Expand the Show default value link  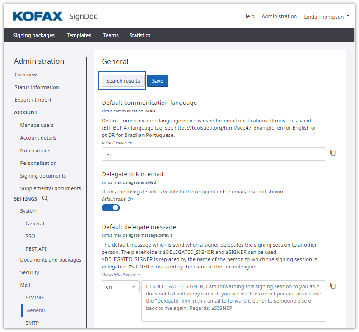point(121,275)
